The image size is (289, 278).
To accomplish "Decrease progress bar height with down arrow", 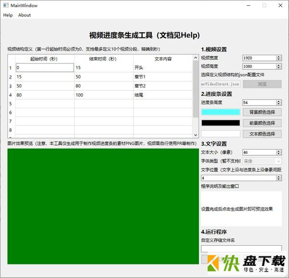I will click(279, 104).
